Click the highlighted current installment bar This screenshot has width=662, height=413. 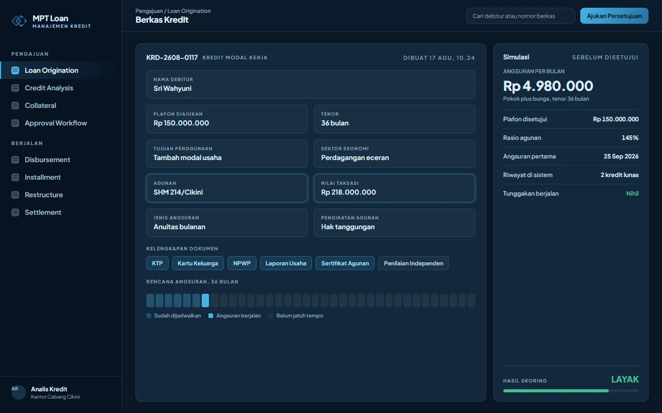(x=205, y=300)
